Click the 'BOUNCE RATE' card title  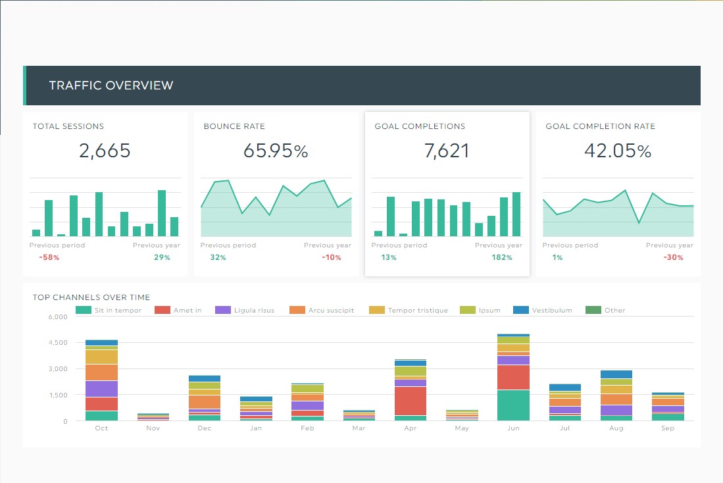(234, 126)
